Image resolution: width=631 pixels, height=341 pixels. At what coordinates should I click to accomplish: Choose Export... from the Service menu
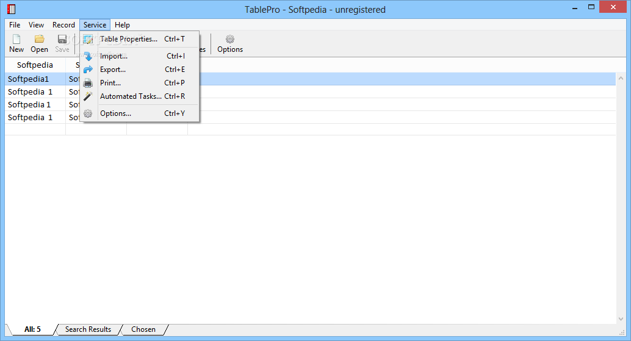[140, 70]
